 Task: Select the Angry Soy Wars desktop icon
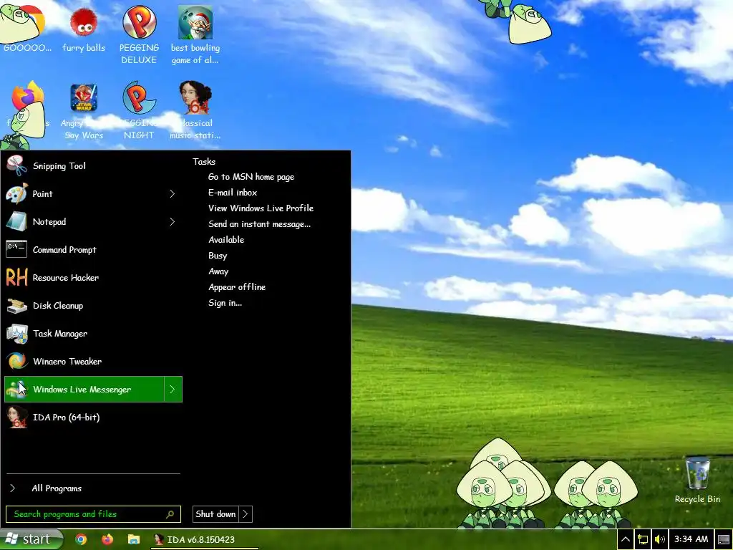84,111
